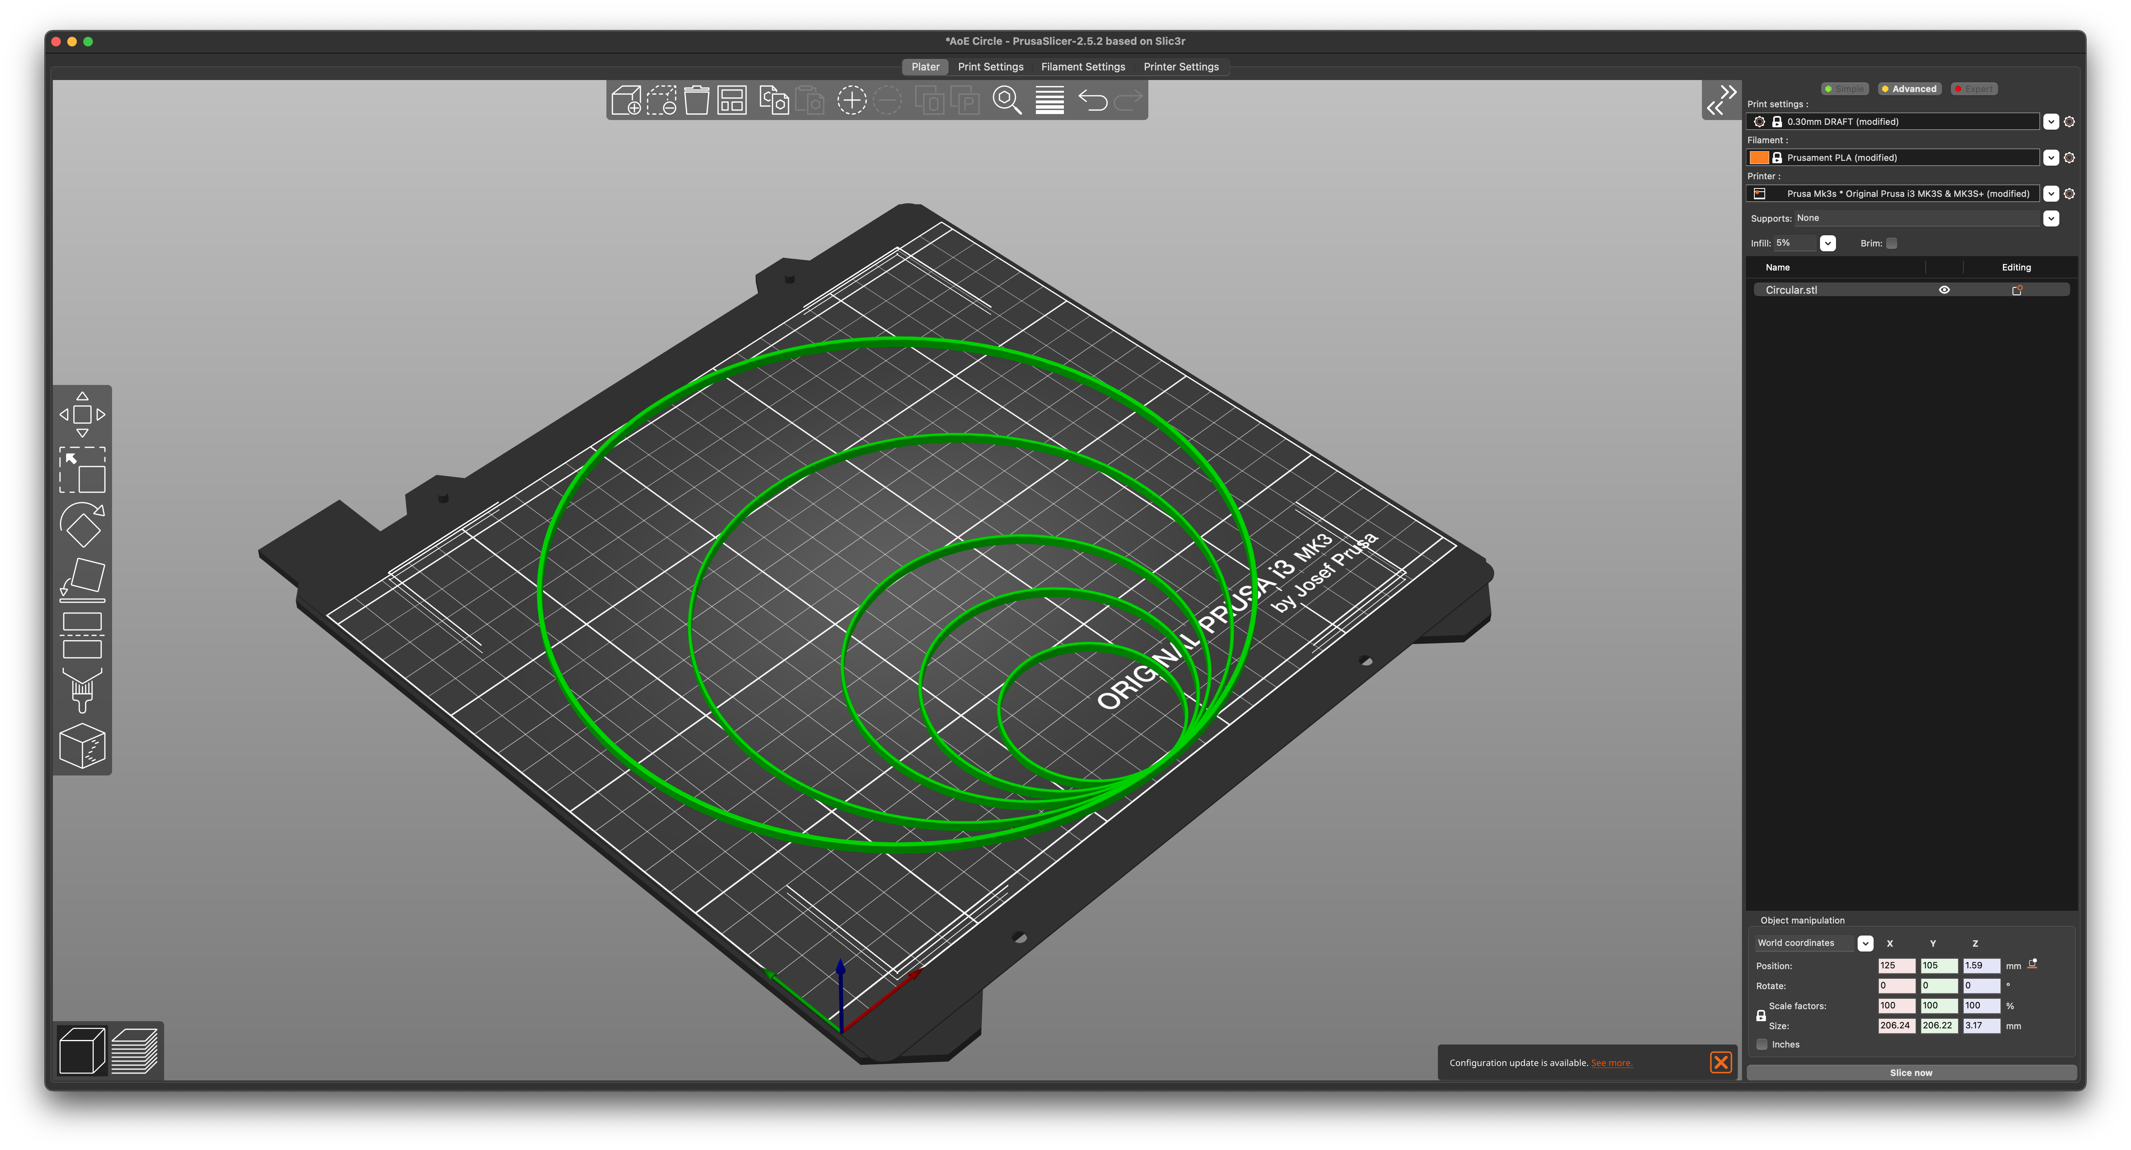Click the Infill 5% value field
2131x1150 pixels.
pos(1795,243)
